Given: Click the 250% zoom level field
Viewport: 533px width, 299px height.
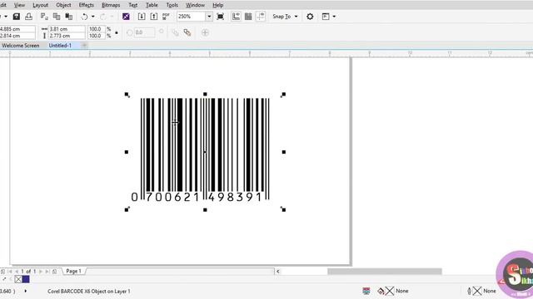Looking at the screenshot, I should click(191, 17).
